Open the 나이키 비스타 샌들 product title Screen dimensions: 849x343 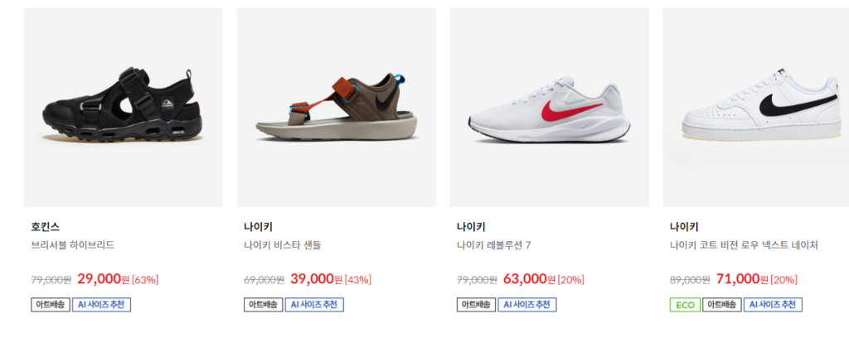[x=282, y=245]
